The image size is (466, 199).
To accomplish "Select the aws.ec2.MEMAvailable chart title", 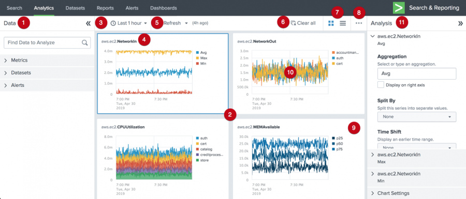I will pyautogui.click(x=258, y=127).
